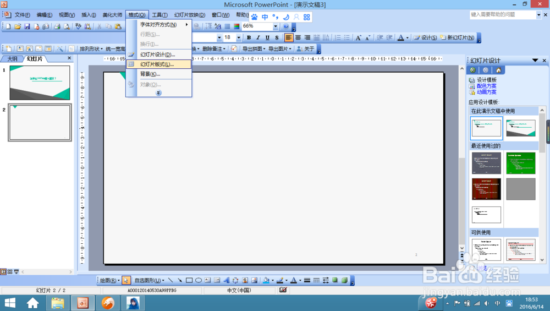Open 删除备注 dropdown
This screenshot has width=550, height=311.
coord(214,49)
